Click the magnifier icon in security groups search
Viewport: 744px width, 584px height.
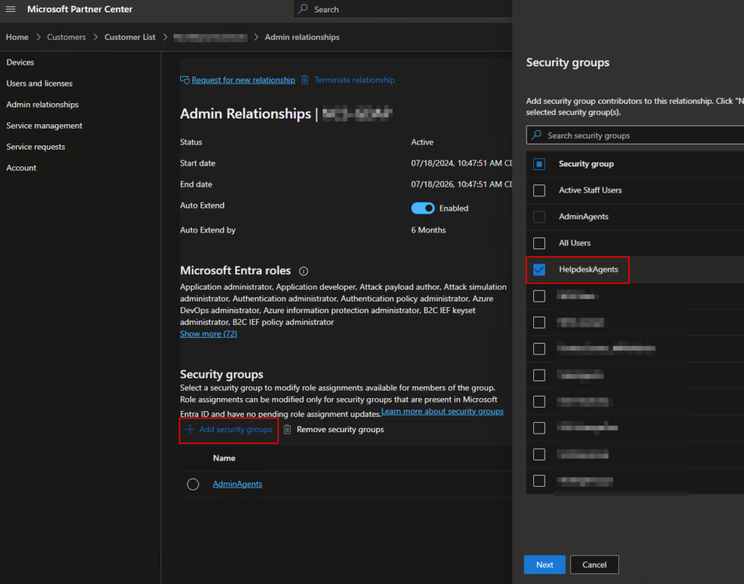pos(537,135)
